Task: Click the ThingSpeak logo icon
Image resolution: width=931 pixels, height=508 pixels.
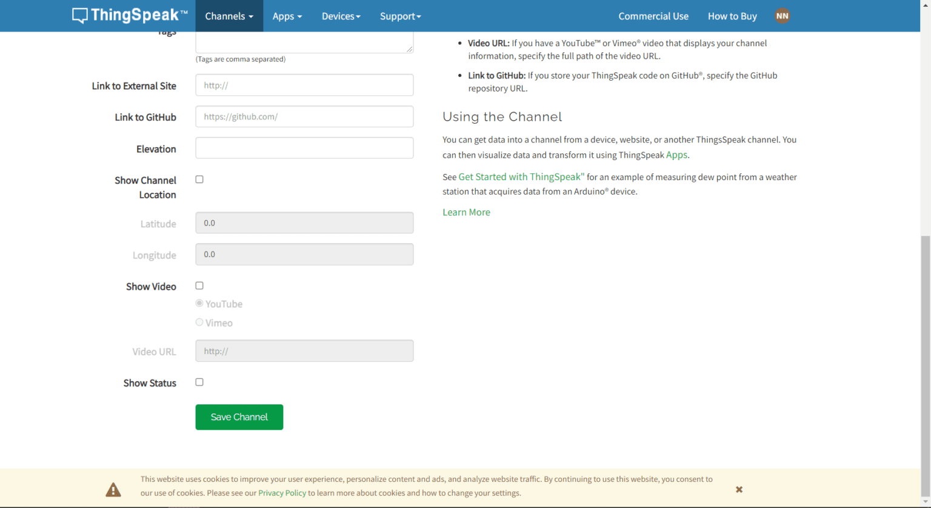Action: click(x=80, y=16)
